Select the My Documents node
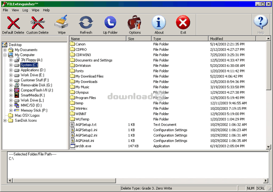The height and width of the screenshot is (192, 273). (26, 50)
